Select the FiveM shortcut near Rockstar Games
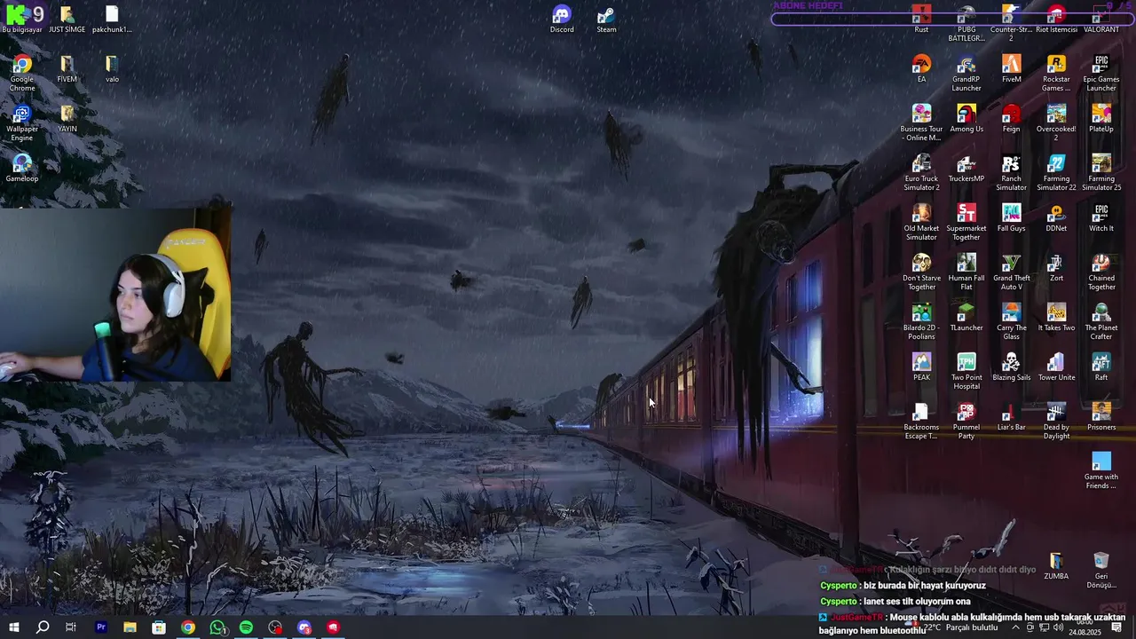This screenshot has width=1136, height=639. pos(1012,69)
